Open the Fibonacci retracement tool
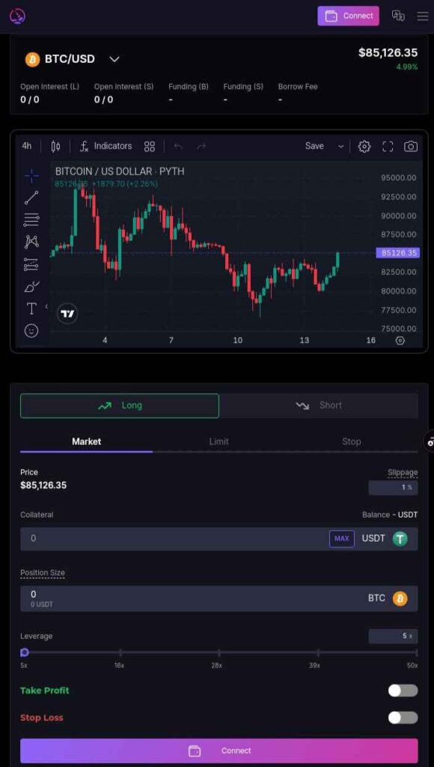 coord(31,220)
